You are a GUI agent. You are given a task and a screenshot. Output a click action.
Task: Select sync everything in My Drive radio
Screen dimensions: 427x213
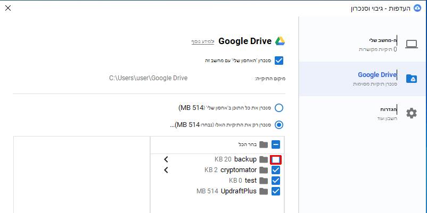279,108
